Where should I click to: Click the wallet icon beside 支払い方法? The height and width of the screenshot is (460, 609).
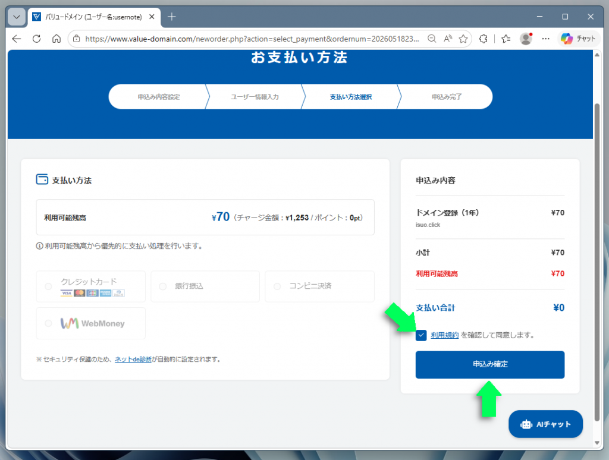coord(42,179)
